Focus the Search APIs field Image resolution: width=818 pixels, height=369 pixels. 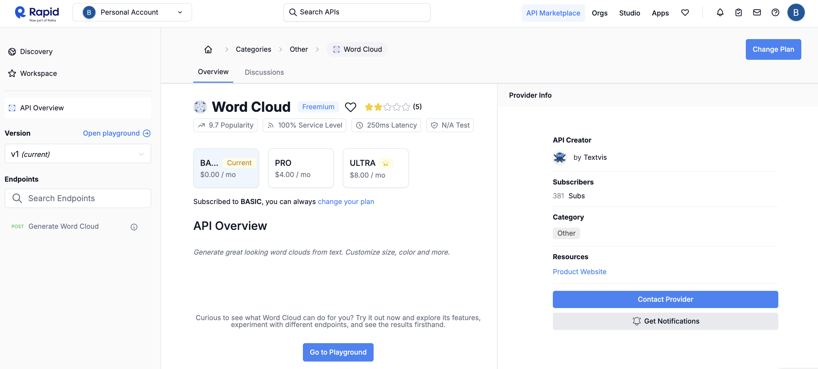pos(357,12)
